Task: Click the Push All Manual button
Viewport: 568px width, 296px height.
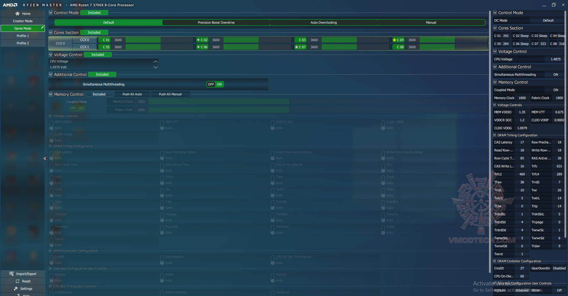Action: pyautogui.click(x=170, y=94)
